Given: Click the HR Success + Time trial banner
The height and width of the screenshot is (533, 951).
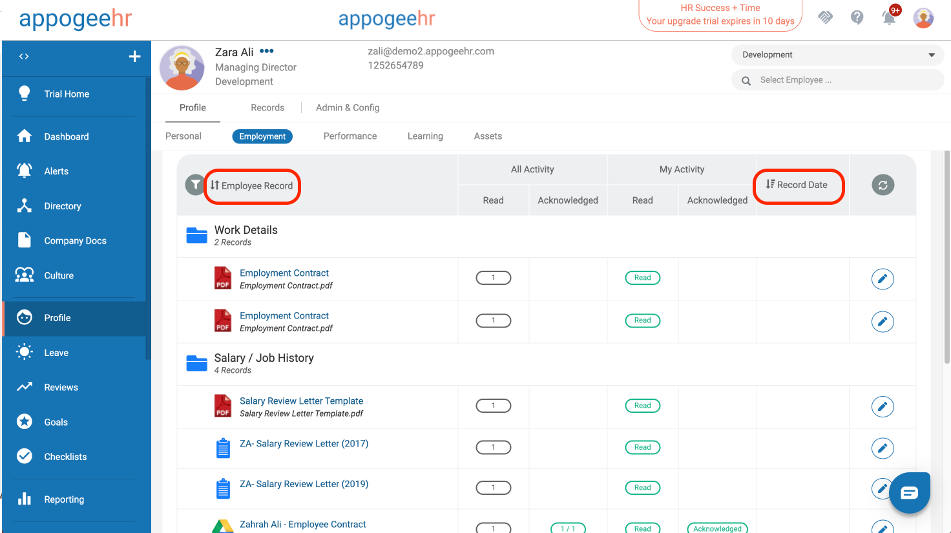Looking at the screenshot, I should 720,15.
